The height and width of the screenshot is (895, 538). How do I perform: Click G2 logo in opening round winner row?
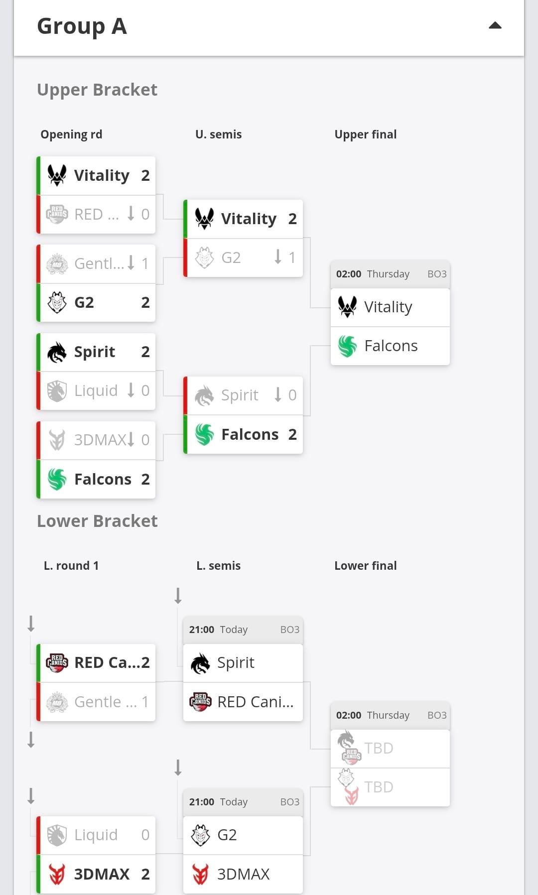(57, 302)
